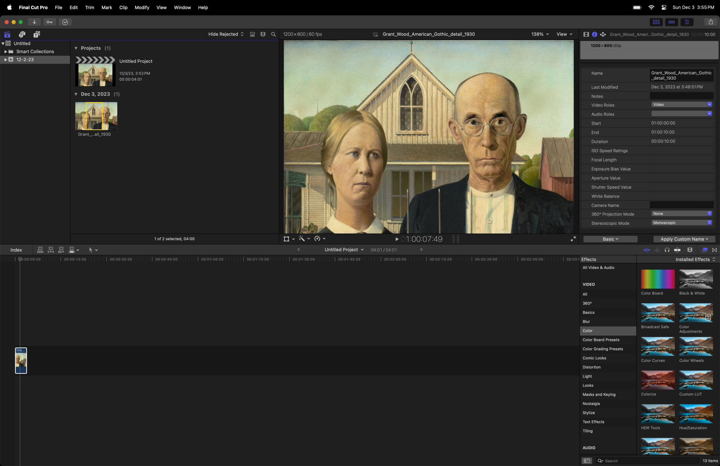Toggle audio skimming in timeline

pyautogui.click(x=657, y=250)
